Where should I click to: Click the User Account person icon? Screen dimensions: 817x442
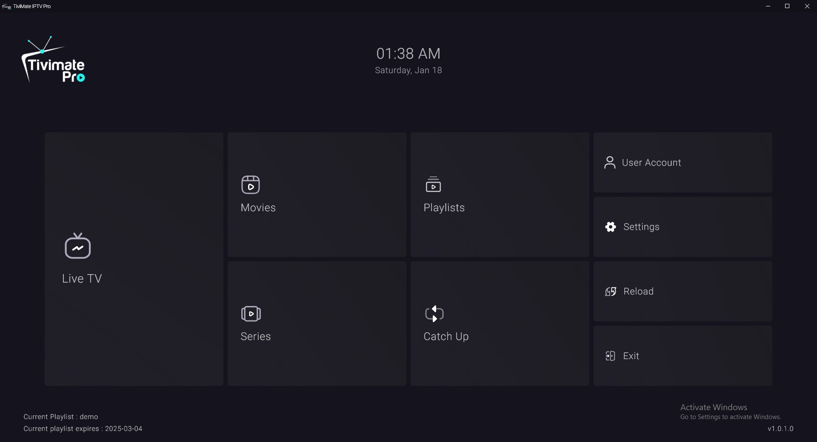610,163
